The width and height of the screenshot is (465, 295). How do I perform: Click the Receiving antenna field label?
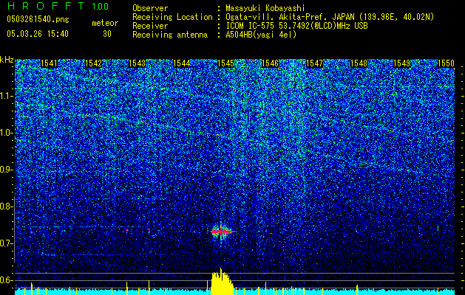pyautogui.click(x=170, y=35)
